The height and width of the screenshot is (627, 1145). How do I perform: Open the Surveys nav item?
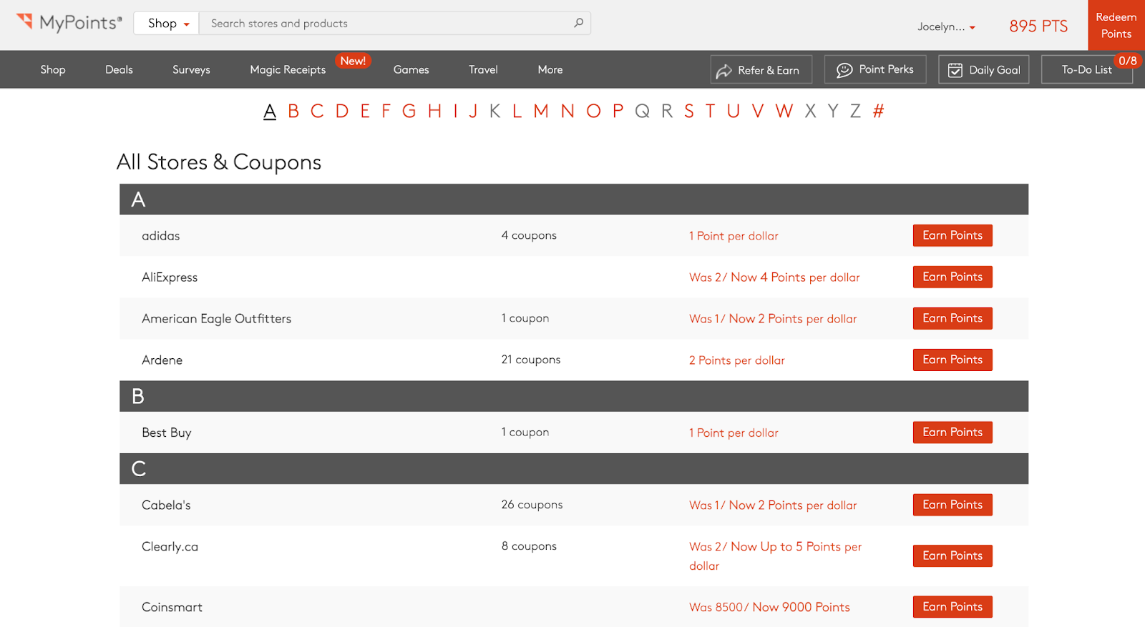coord(191,69)
